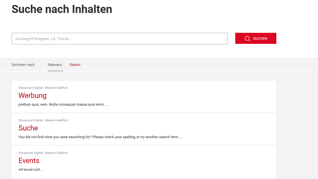The image size is (318, 179).
Task: Open the Events search result
Action: click(29, 161)
